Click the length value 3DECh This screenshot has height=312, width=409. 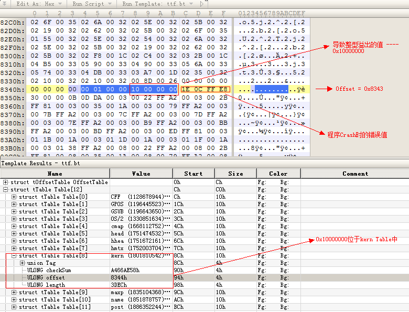coord(119,285)
